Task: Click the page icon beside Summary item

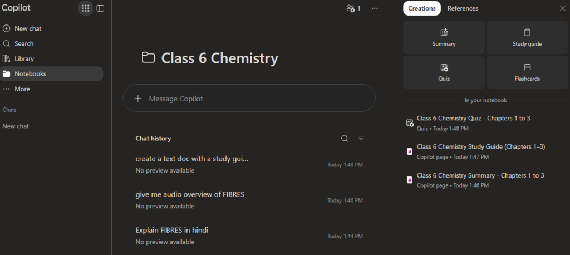Action: pyautogui.click(x=410, y=180)
